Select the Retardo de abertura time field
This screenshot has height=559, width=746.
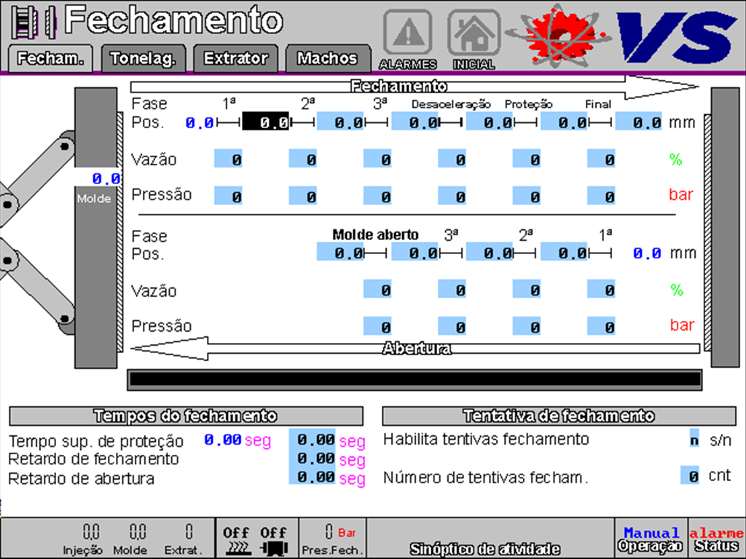click(x=313, y=478)
